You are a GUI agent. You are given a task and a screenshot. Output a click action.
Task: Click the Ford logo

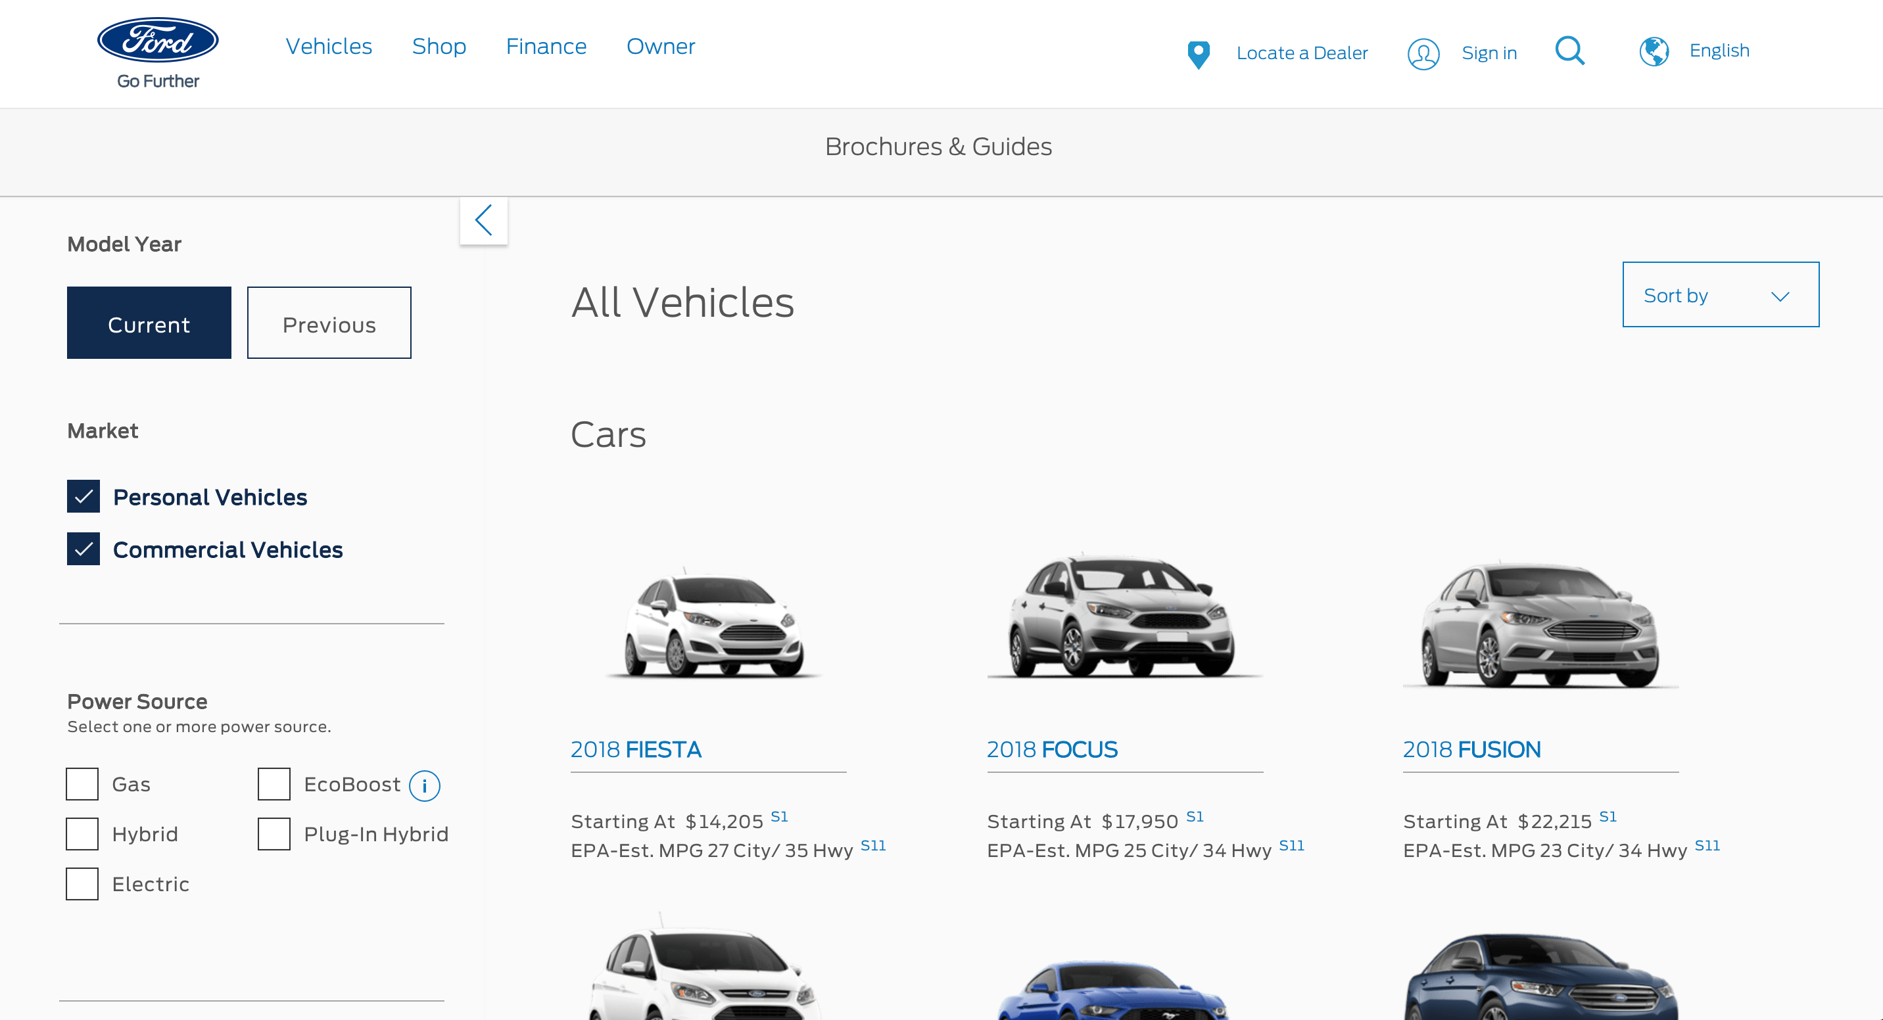point(158,41)
